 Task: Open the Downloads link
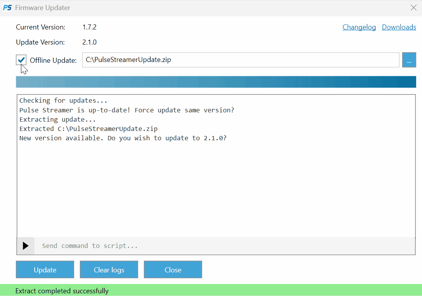click(x=399, y=27)
